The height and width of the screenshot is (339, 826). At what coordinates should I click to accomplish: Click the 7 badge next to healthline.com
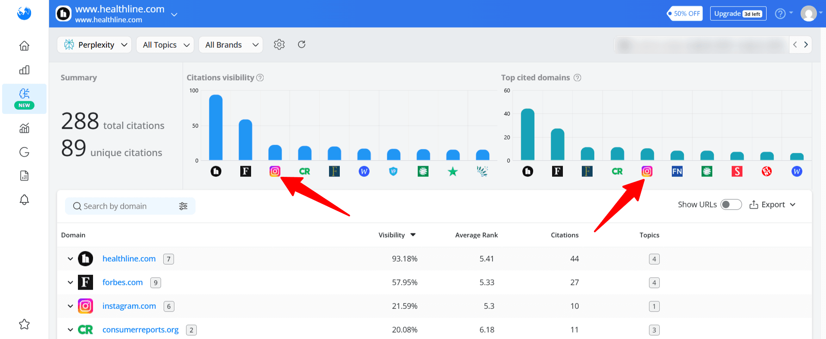click(168, 259)
